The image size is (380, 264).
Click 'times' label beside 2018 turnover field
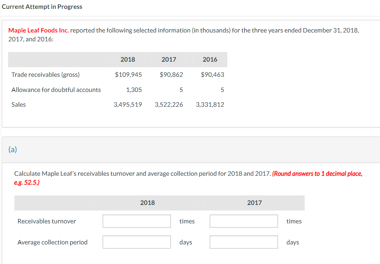tap(187, 221)
